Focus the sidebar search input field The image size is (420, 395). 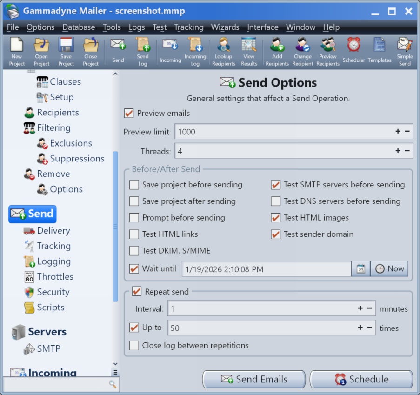point(56,384)
